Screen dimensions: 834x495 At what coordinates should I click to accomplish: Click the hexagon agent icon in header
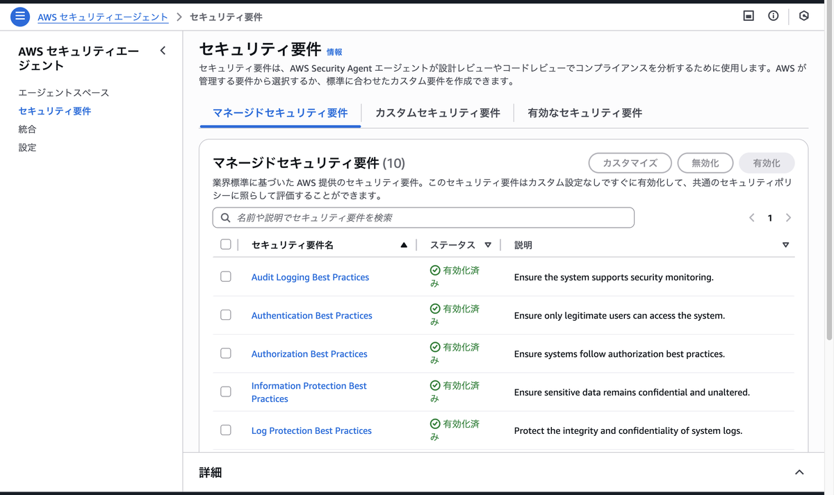(x=804, y=16)
